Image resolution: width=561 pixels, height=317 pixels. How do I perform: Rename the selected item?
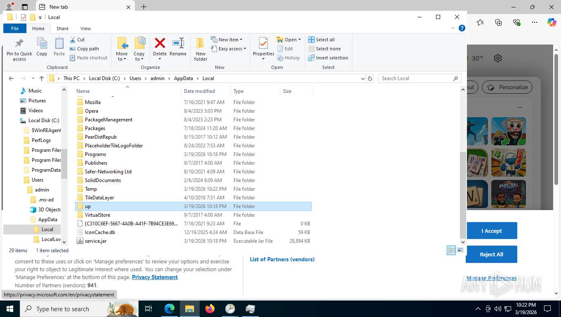[178, 47]
